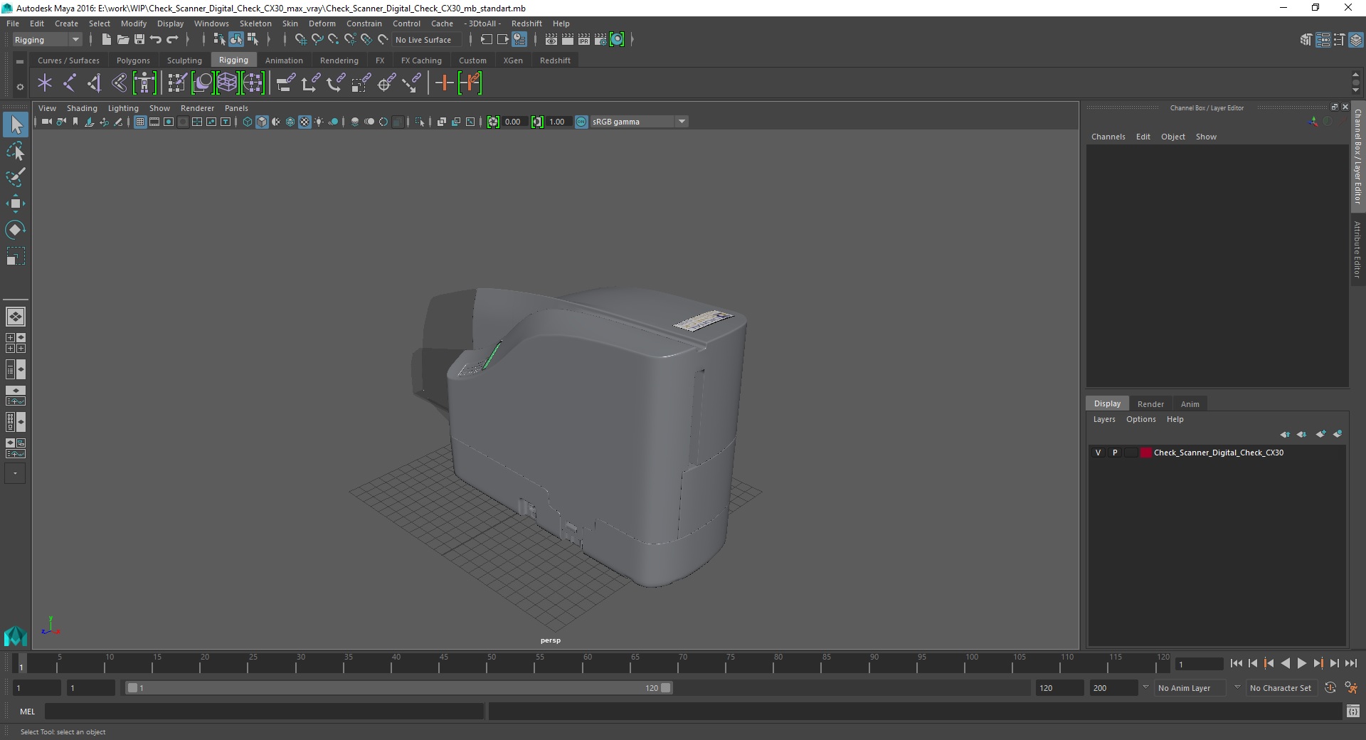Click the Create Lattice shelf icon

227,83
